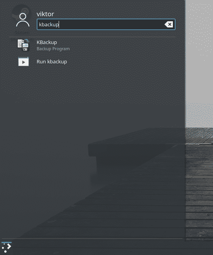Launch KBackup from its application icon

coord(24,45)
